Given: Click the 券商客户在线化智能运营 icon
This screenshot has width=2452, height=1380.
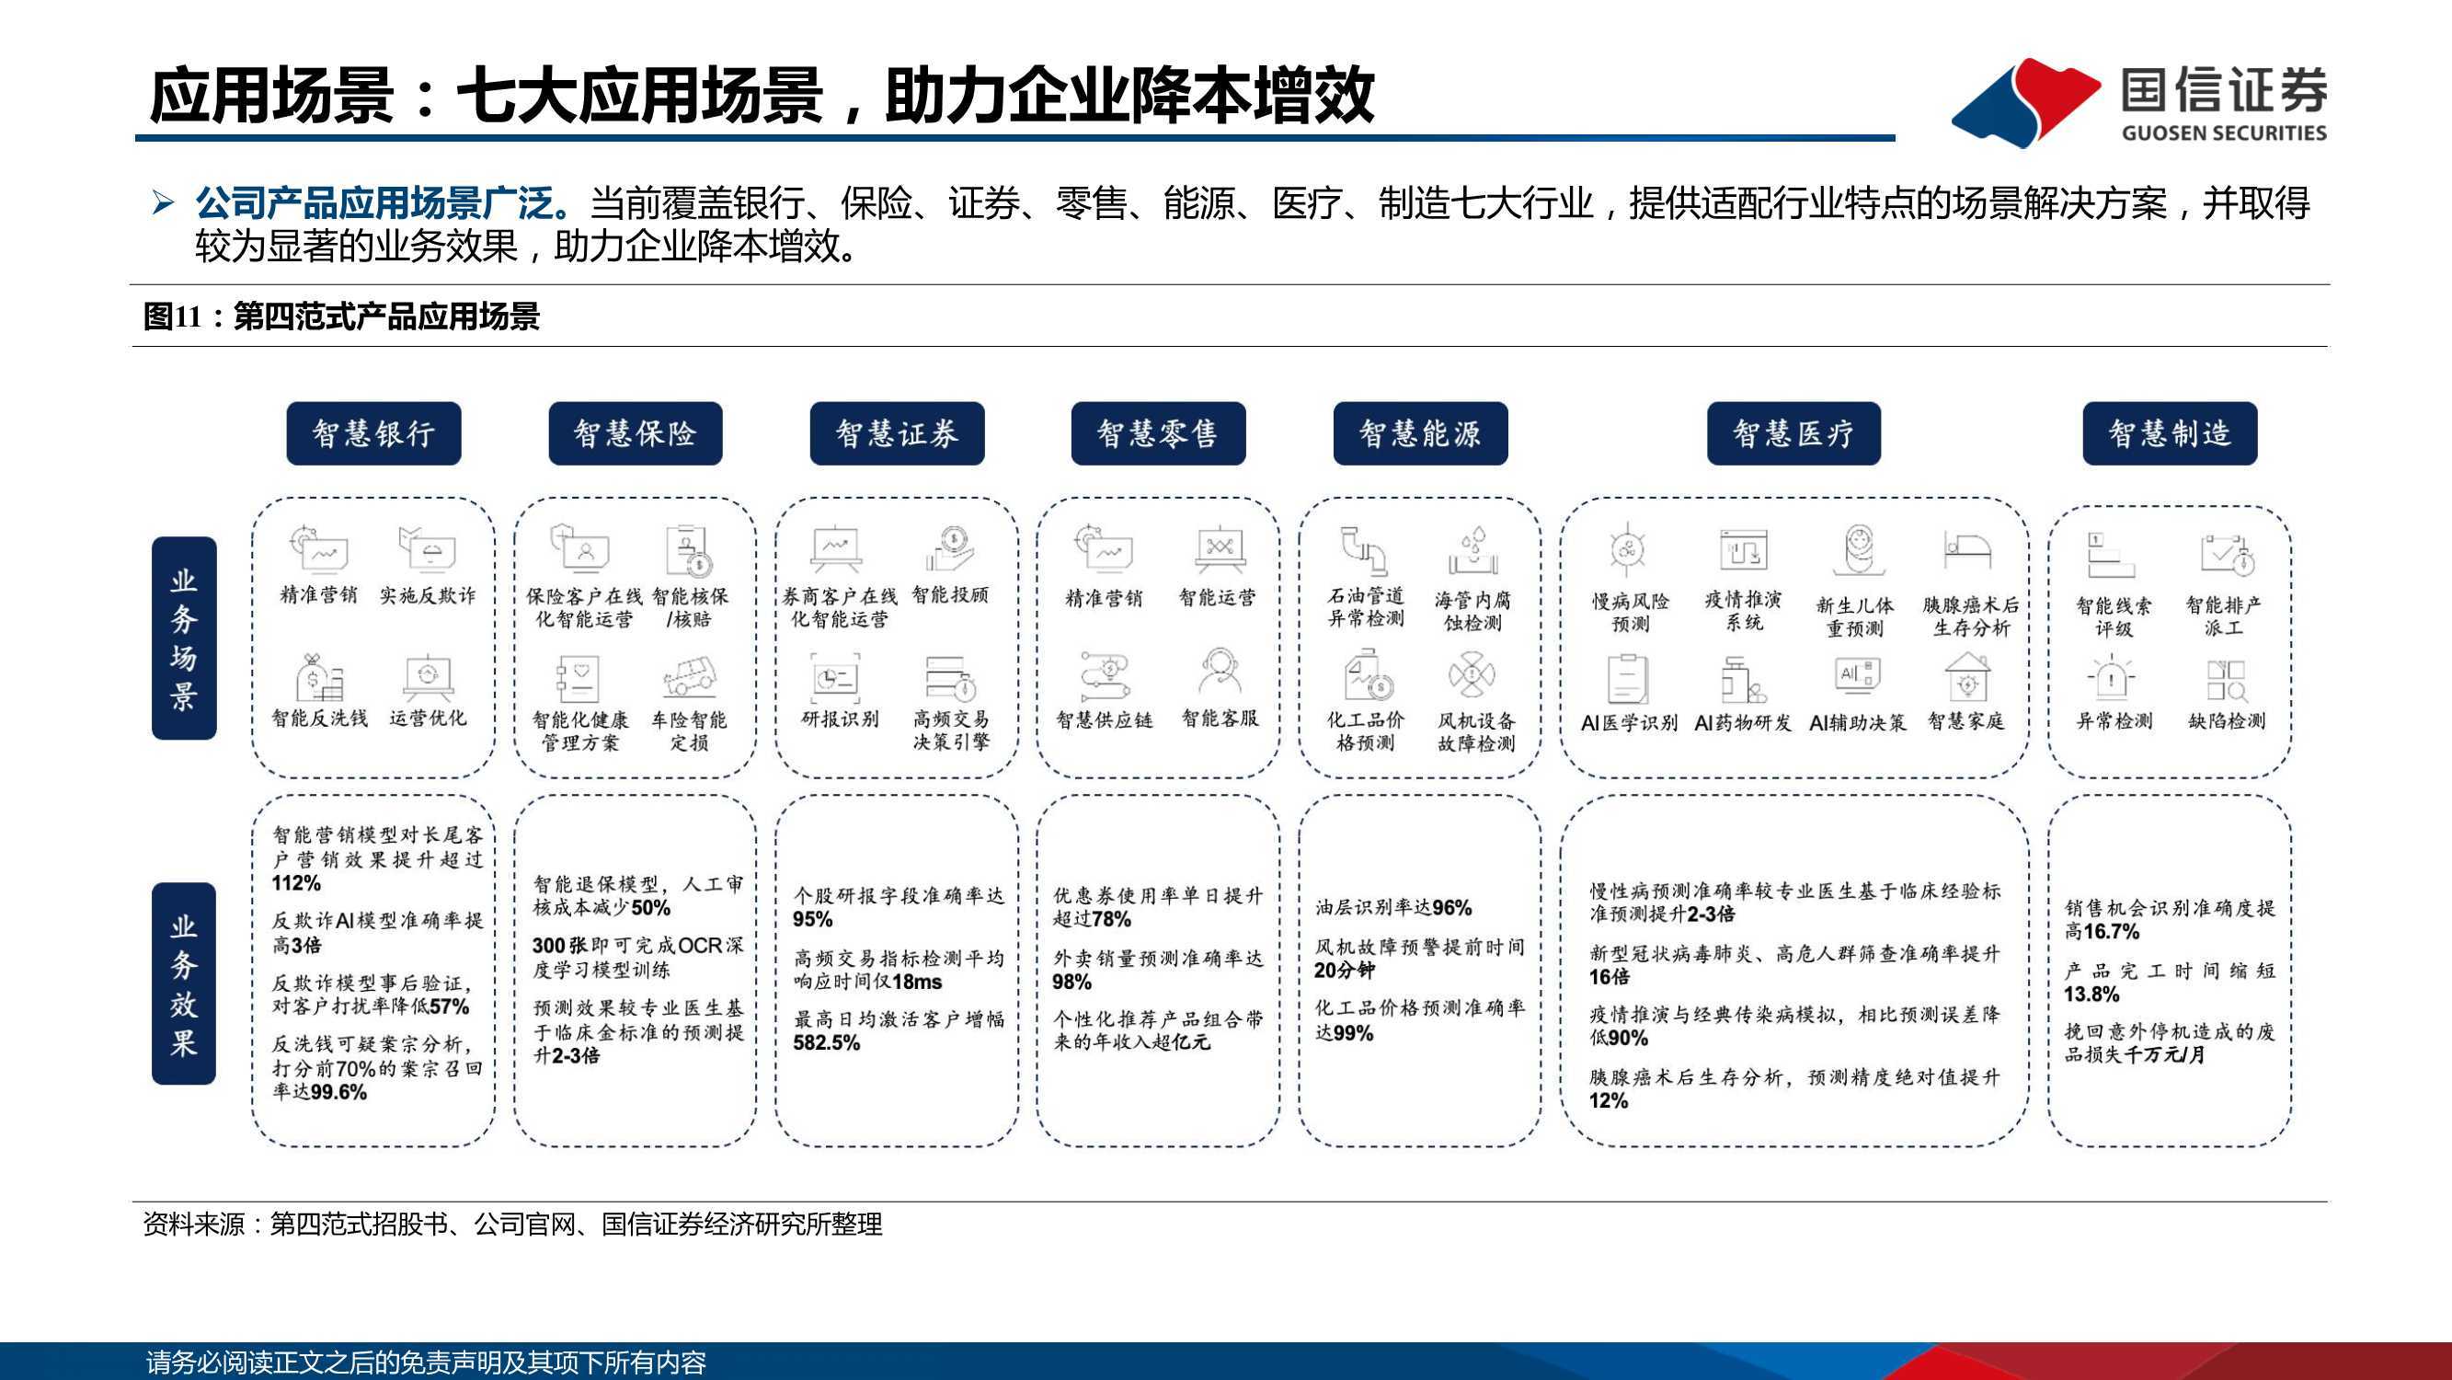Looking at the screenshot, I should tap(837, 548).
